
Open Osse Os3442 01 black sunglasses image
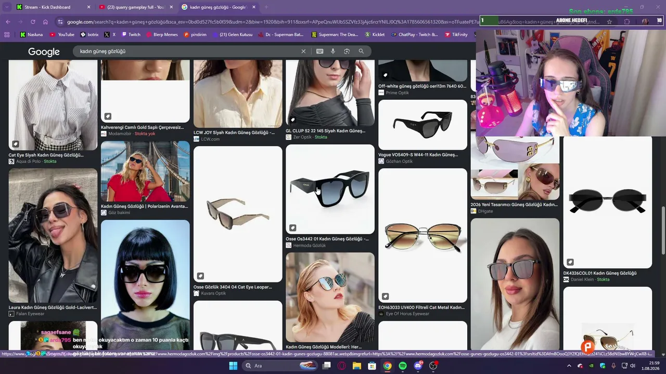[330, 189]
